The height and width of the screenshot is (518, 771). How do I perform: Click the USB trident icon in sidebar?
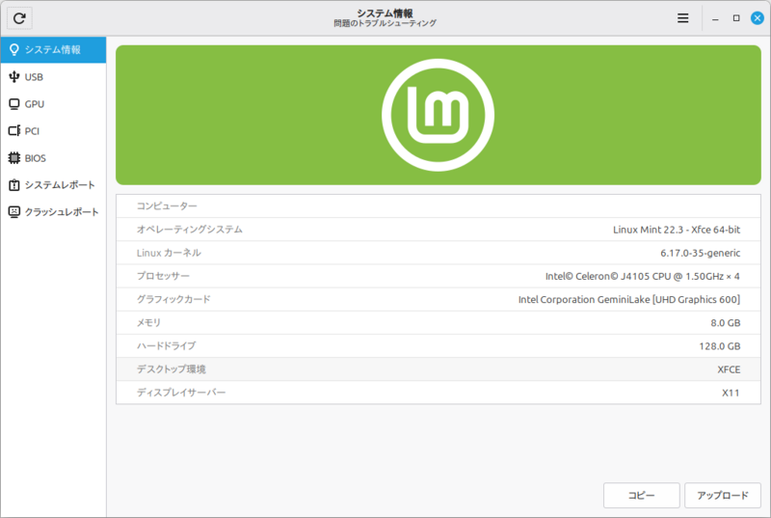14,77
